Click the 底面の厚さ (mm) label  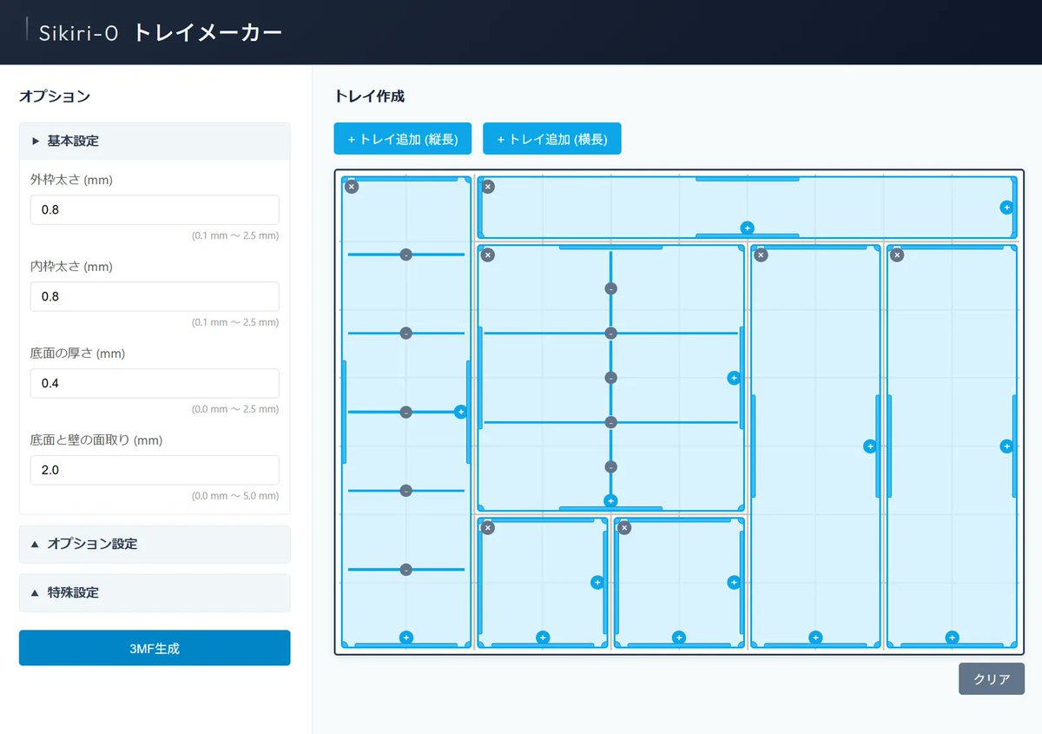tap(77, 354)
